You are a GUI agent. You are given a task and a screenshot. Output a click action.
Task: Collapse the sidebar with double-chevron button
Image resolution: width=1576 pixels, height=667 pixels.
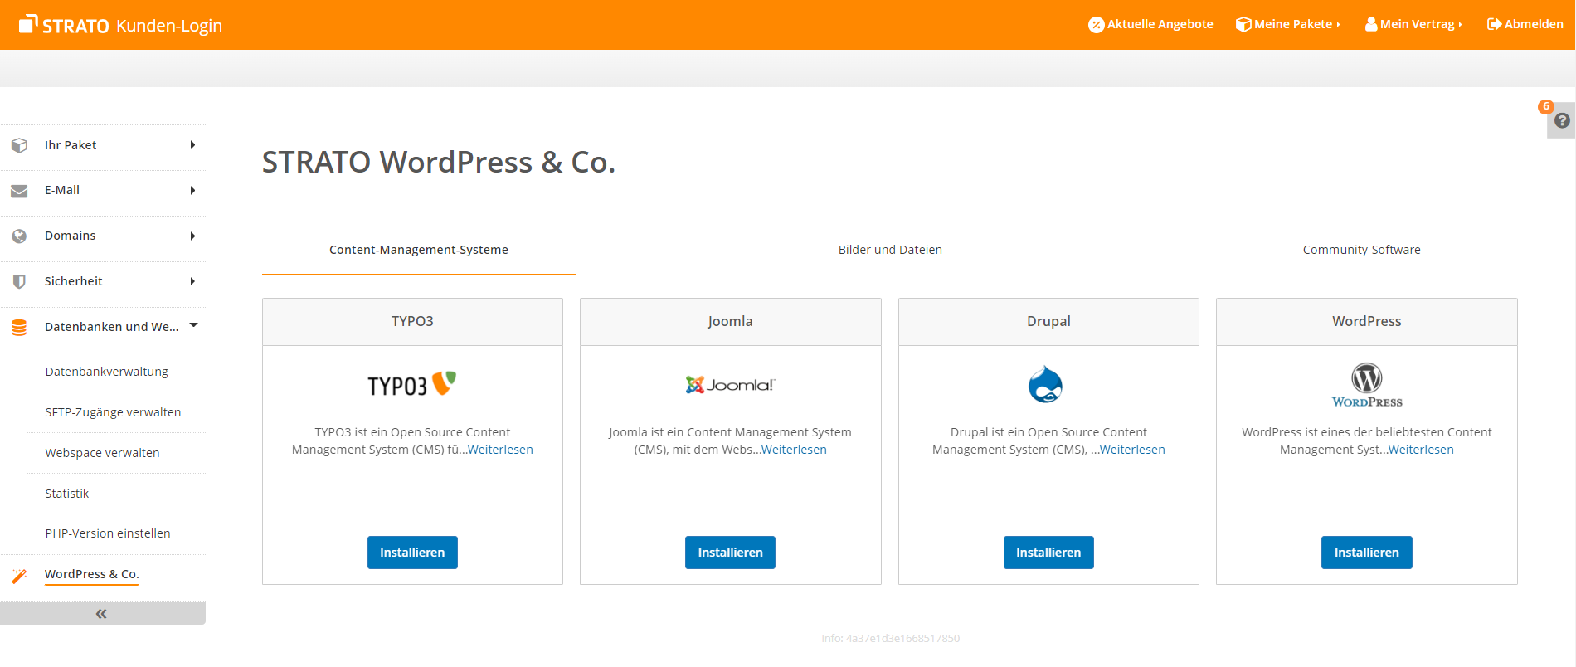click(x=101, y=614)
